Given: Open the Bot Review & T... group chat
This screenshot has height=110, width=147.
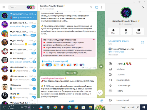Looking at the screenshot, I should [x=19, y=25].
